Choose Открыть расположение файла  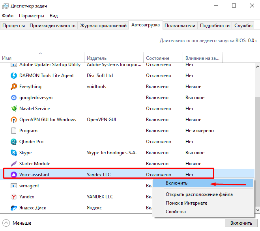[x=203, y=194]
